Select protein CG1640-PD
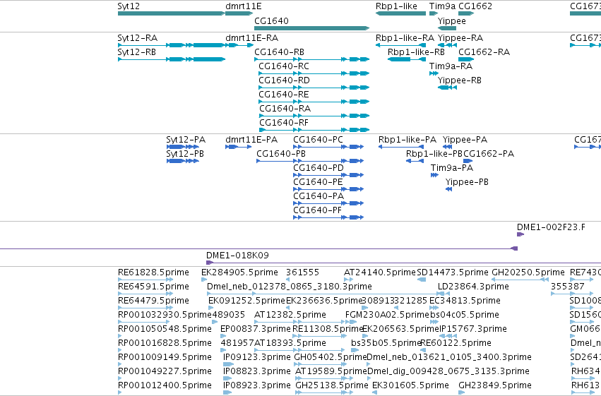The height and width of the screenshot is (396, 601). pos(328,175)
